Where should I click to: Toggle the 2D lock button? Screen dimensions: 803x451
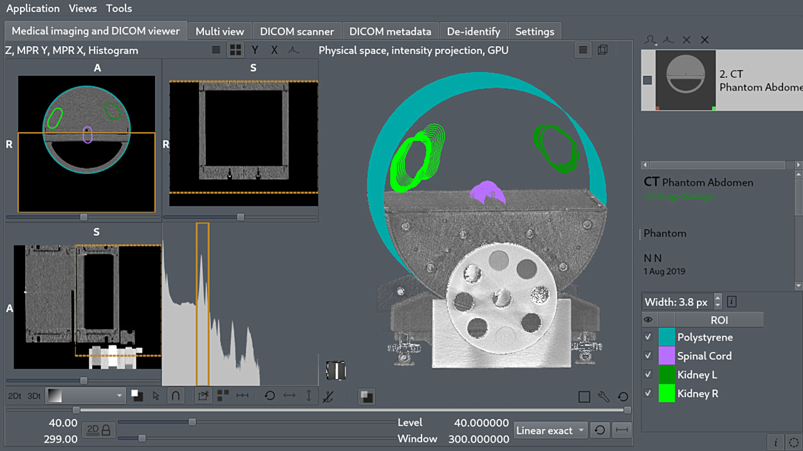coord(99,430)
